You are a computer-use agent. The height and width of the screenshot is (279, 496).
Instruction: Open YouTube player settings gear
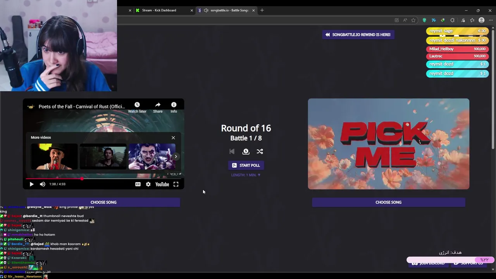[148, 184]
